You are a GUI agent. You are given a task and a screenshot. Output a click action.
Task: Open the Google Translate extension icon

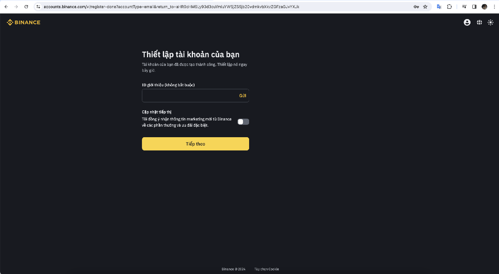(x=439, y=7)
